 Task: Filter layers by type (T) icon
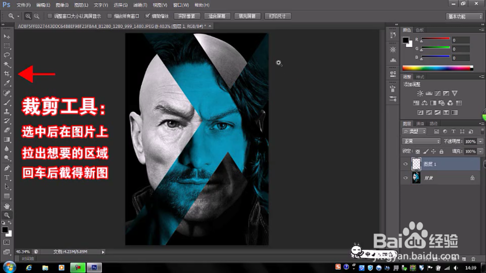453,131
